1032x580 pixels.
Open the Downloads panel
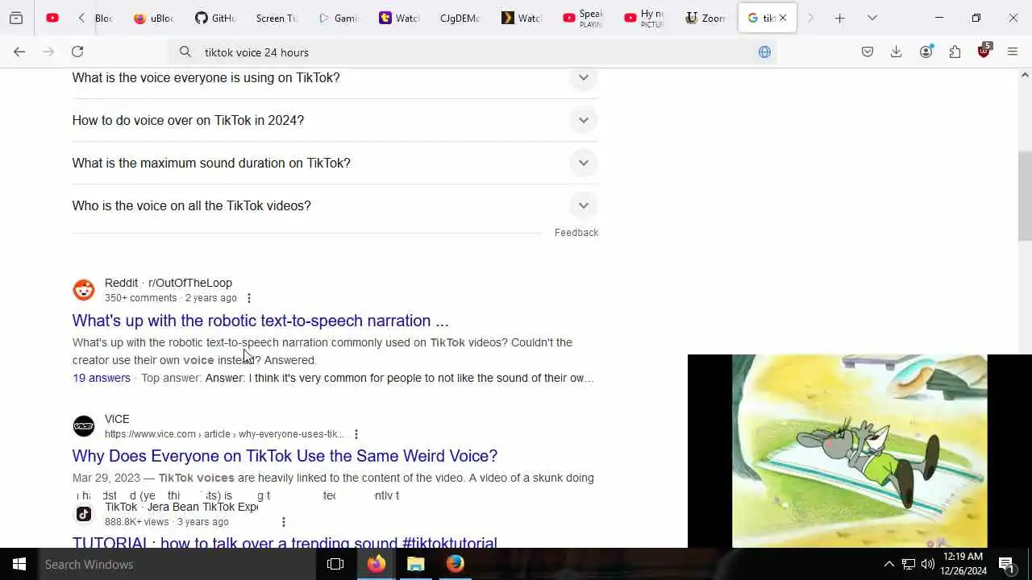[x=896, y=52]
